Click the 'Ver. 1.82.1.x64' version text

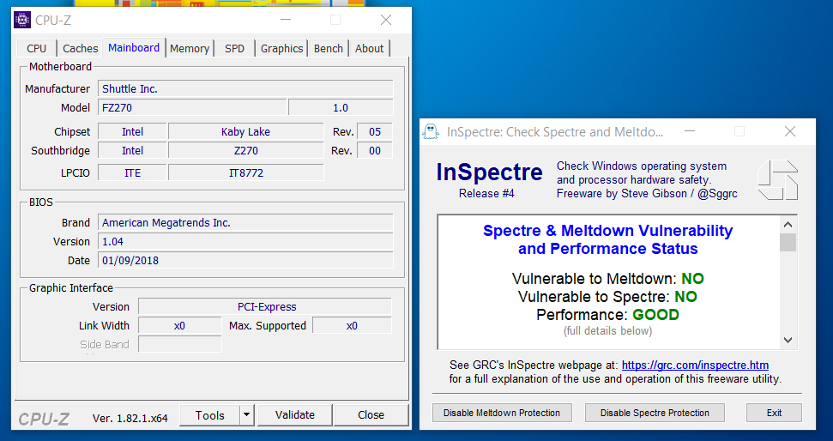point(130,418)
